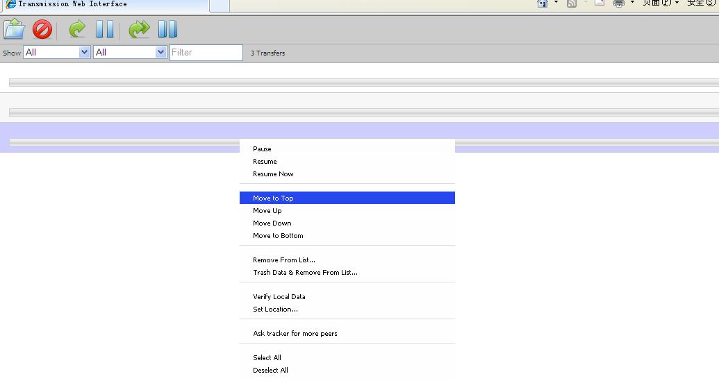Choose Move to Top in context menu
The height and width of the screenshot is (390, 719).
347,198
